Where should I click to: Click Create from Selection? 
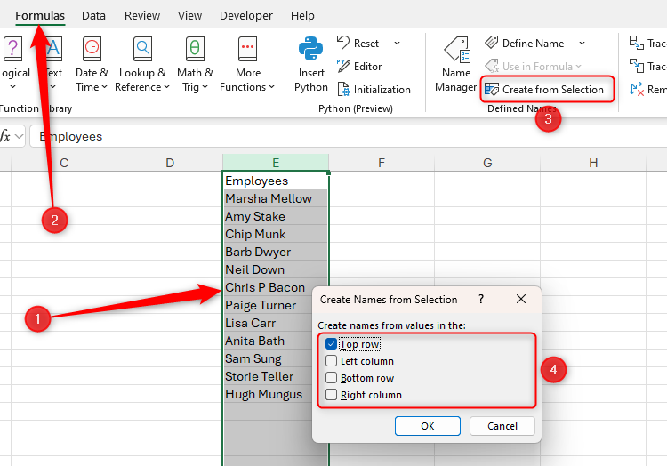(544, 89)
